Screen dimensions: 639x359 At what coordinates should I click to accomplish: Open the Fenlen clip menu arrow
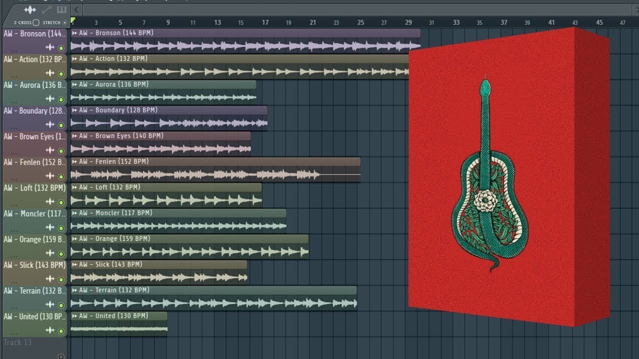pyautogui.click(x=74, y=162)
